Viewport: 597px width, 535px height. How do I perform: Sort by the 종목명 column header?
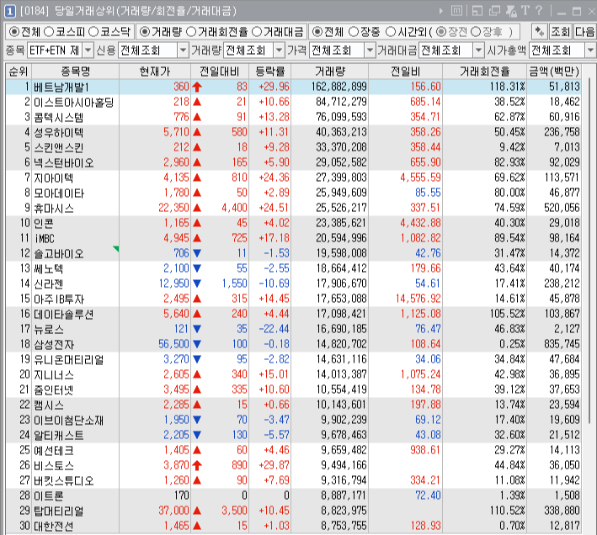(x=76, y=72)
